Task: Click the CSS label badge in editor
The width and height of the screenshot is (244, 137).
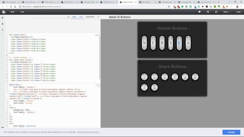Action: pos(98,85)
